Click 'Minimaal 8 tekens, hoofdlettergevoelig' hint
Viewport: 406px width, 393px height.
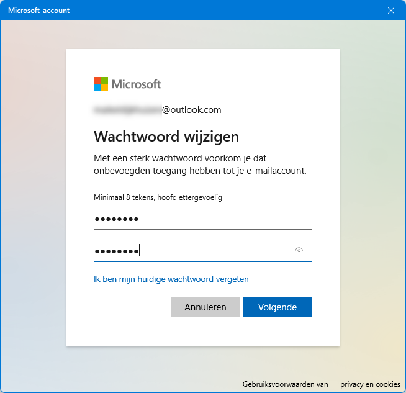(158, 197)
